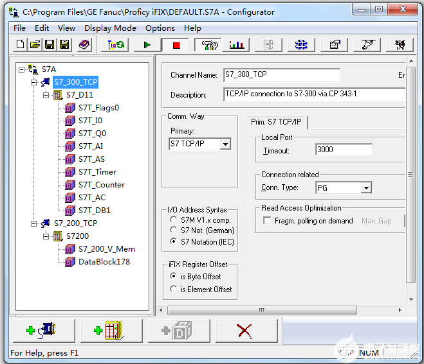Open the View menu
The height and width of the screenshot is (364, 424).
tap(66, 28)
